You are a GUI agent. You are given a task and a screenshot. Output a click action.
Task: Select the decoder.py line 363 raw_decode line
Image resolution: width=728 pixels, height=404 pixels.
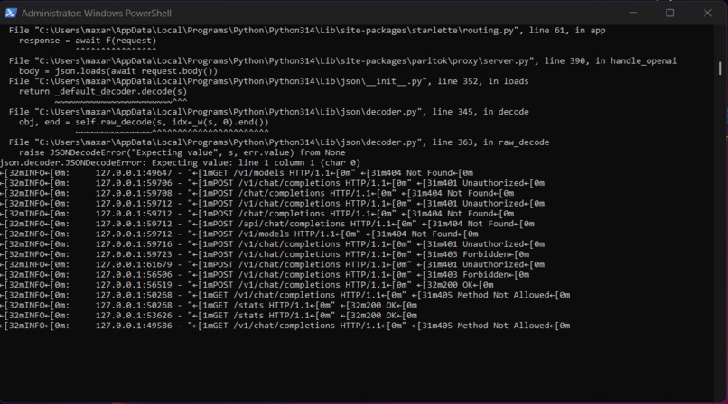(x=278, y=142)
